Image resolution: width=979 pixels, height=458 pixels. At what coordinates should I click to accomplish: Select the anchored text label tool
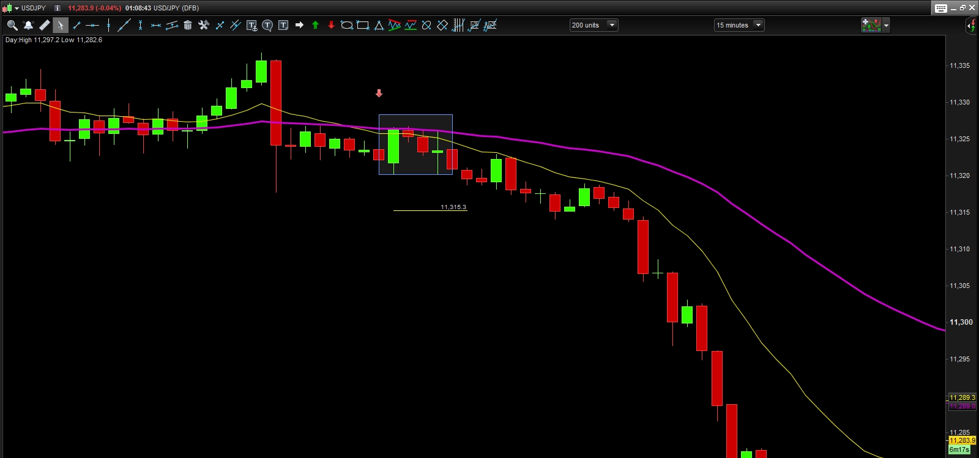point(251,25)
